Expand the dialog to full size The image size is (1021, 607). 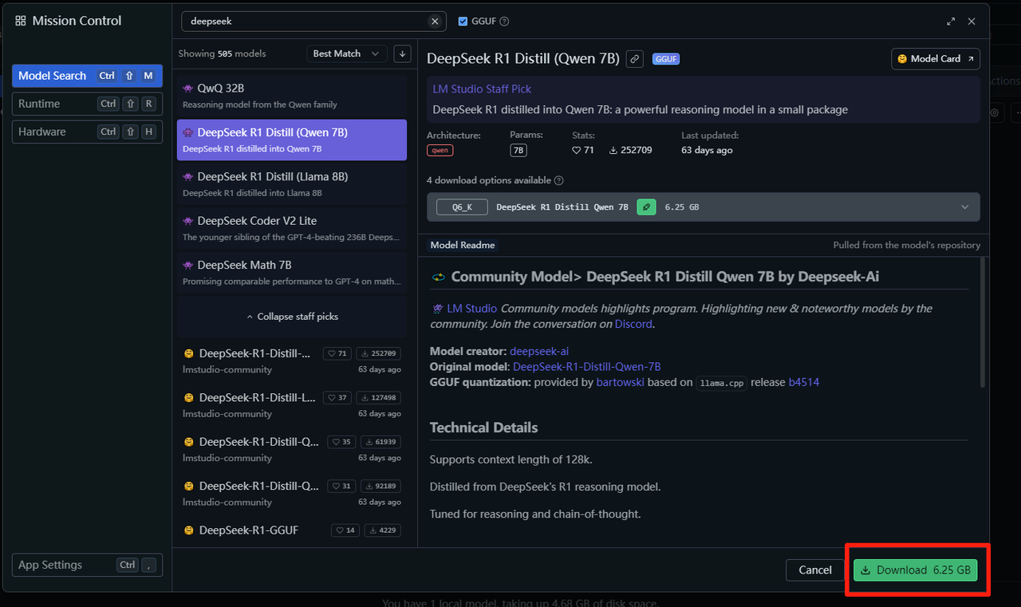tap(951, 22)
